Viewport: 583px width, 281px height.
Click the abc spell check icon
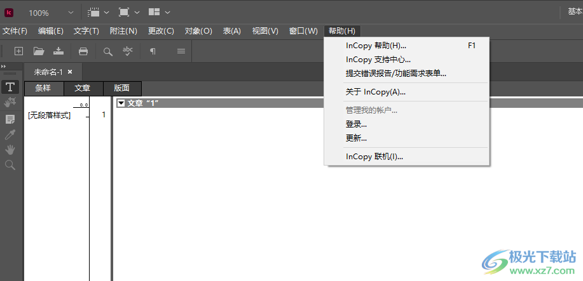pos(128,51)
